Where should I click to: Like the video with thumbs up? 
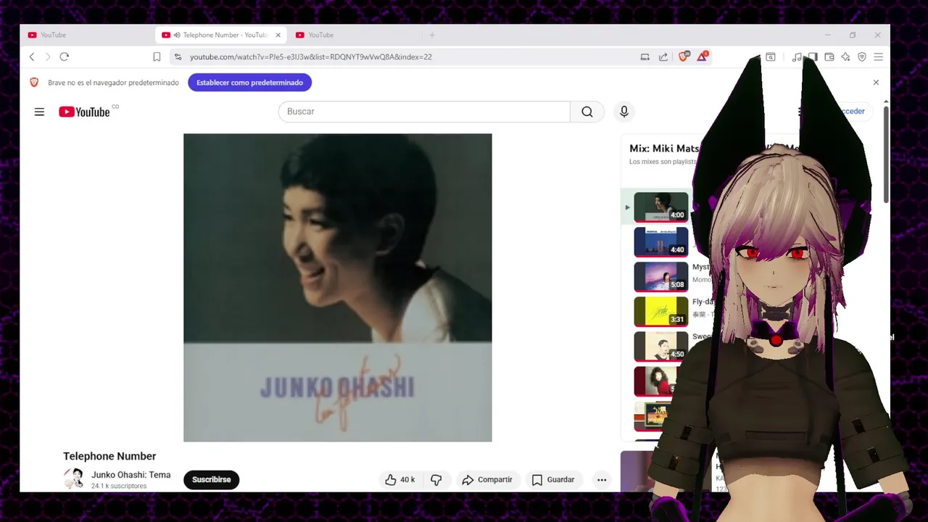coord(399,479)
